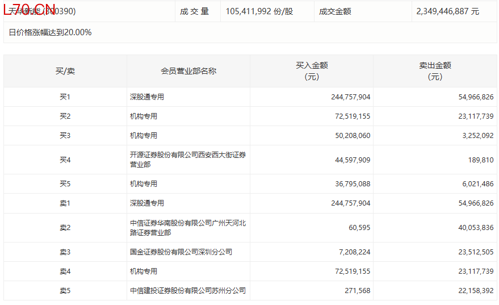This screenshot has height=305, width=499.
Task: Open 开源证券 西安西大街证券营业部 entry
Action: point(188,160)
